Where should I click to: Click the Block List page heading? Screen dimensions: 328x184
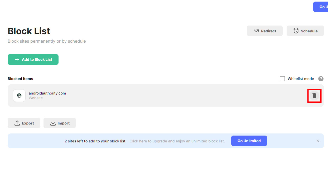[29, 31]
